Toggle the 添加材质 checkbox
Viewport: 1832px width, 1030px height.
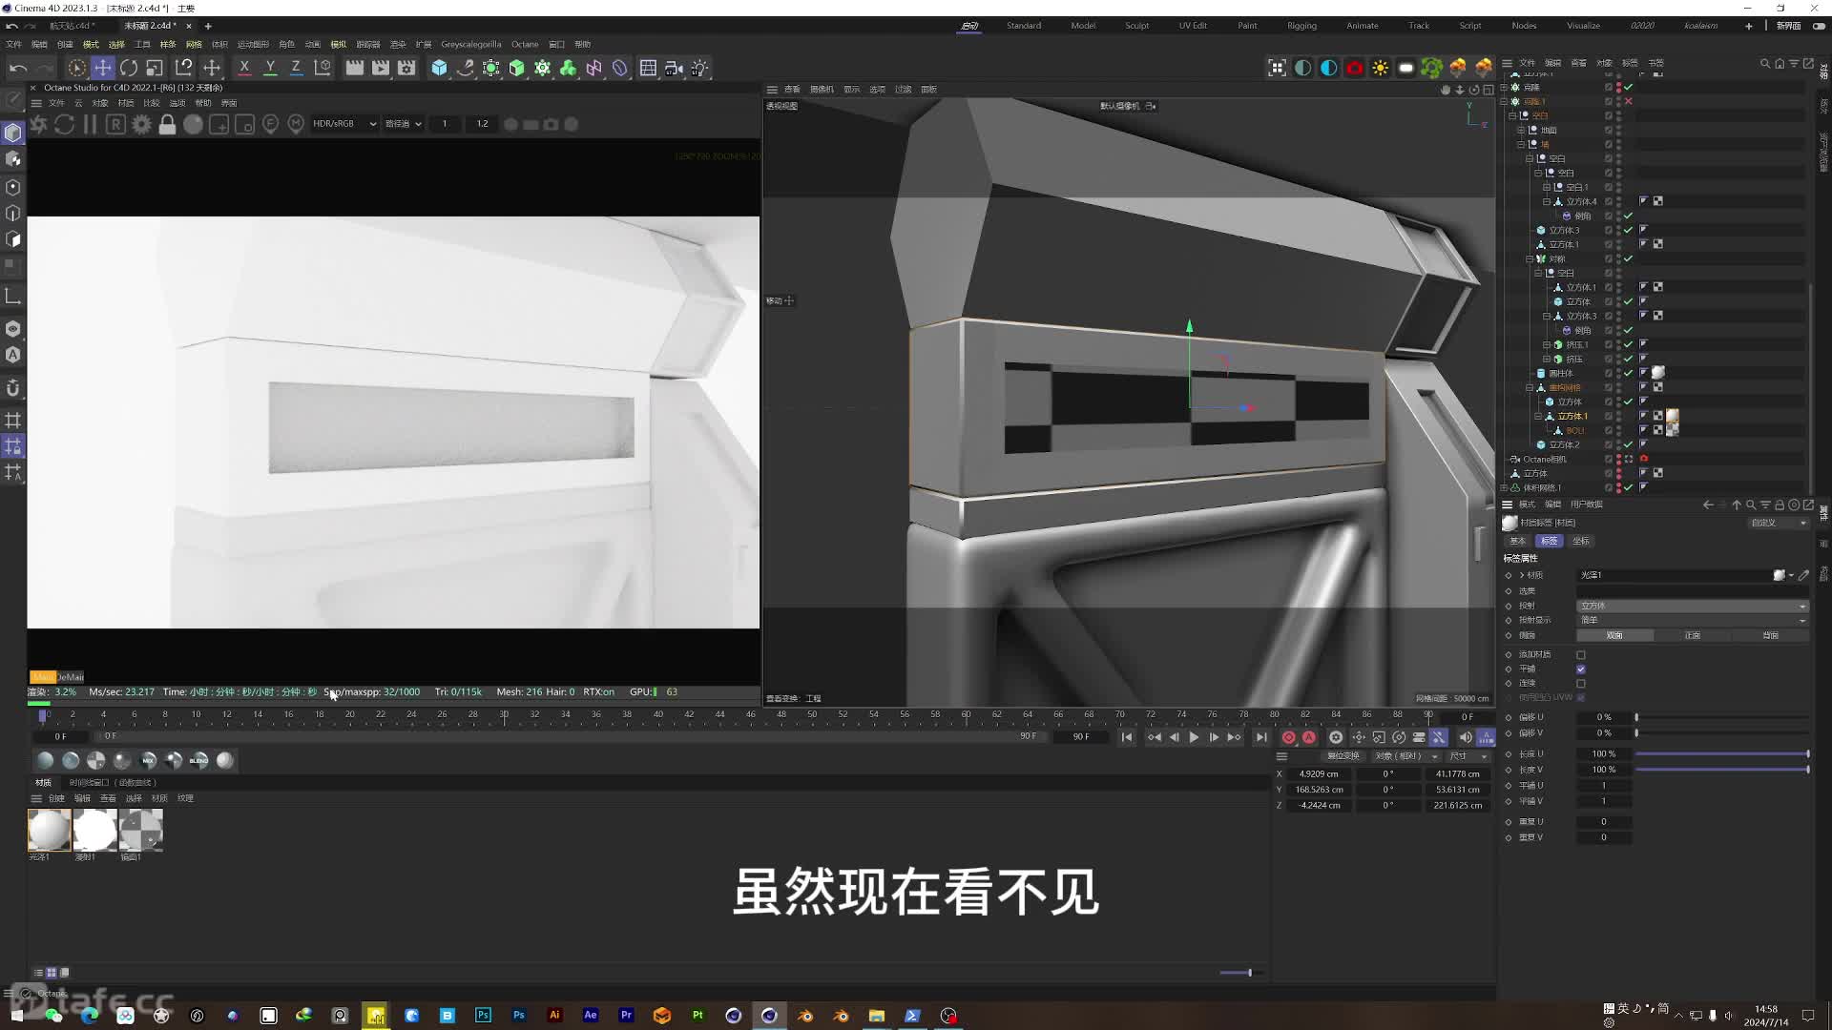(1581, 655)
